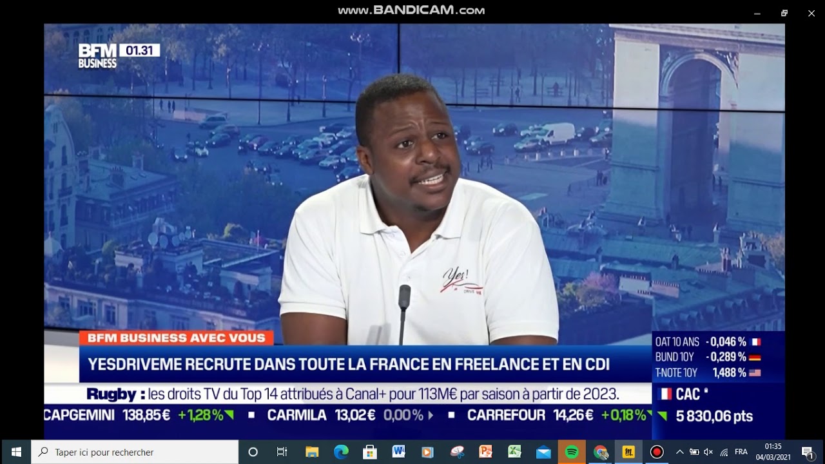825x464 pixels.
Task: Switch to the yellow 'M' app in taskbar
Action: [628, 452]
